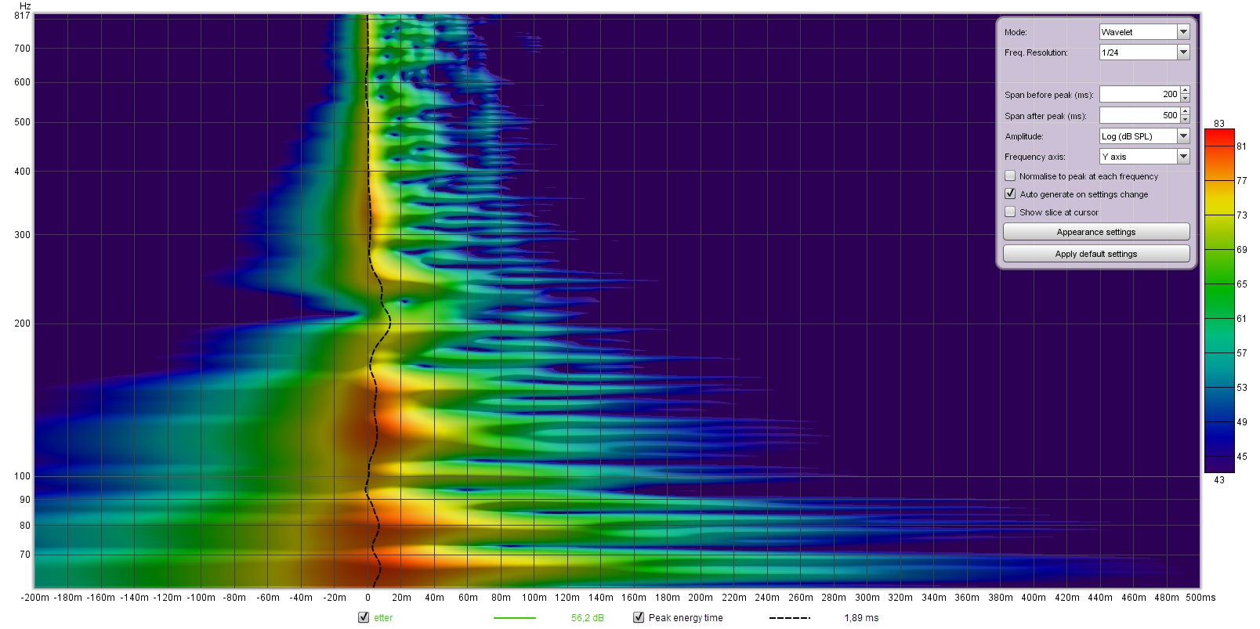Toggle the Peak energy time checkbox

click(x=639, y=617)
